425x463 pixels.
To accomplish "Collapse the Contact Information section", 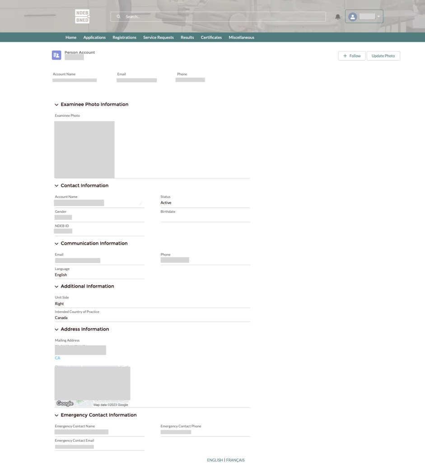I will pos(56,186).
